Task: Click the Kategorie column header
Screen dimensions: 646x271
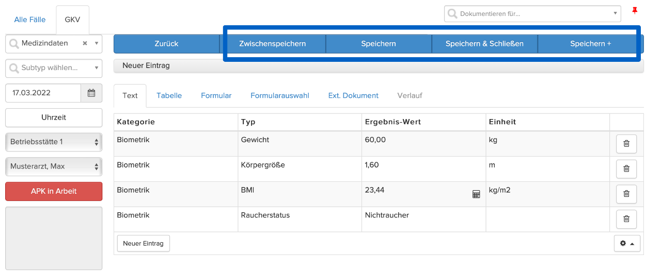Action: 176,122
